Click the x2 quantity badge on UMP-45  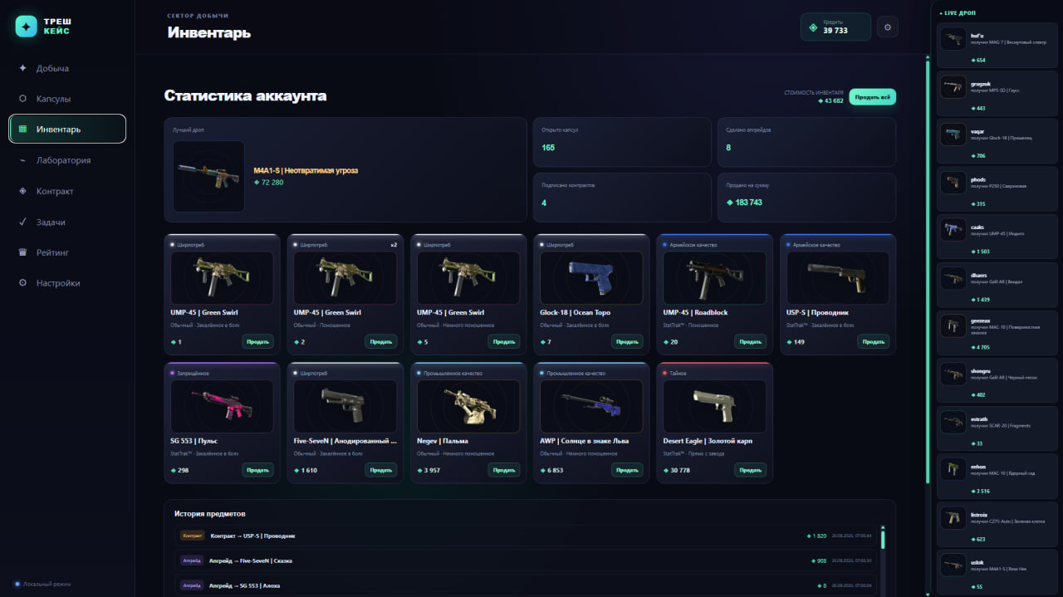point(394,245)
